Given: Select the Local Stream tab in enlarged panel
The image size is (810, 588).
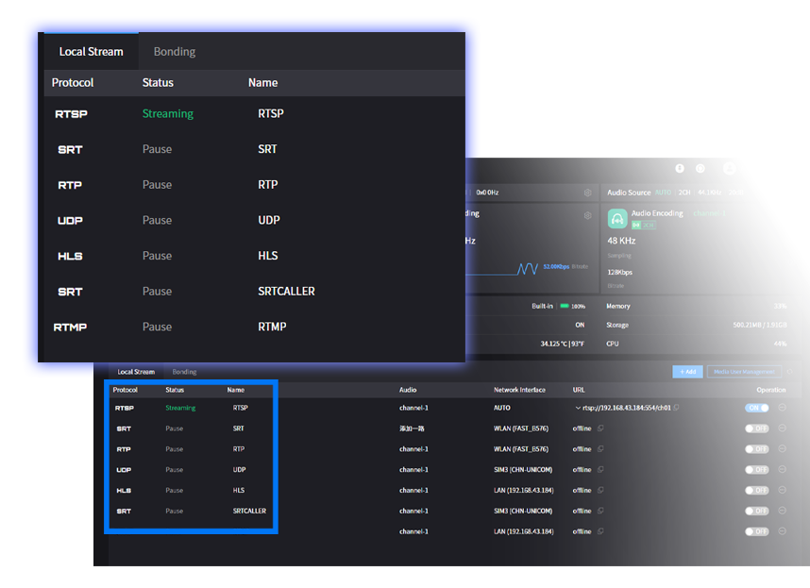Looking at the screenshot, I should coord(91,52).
